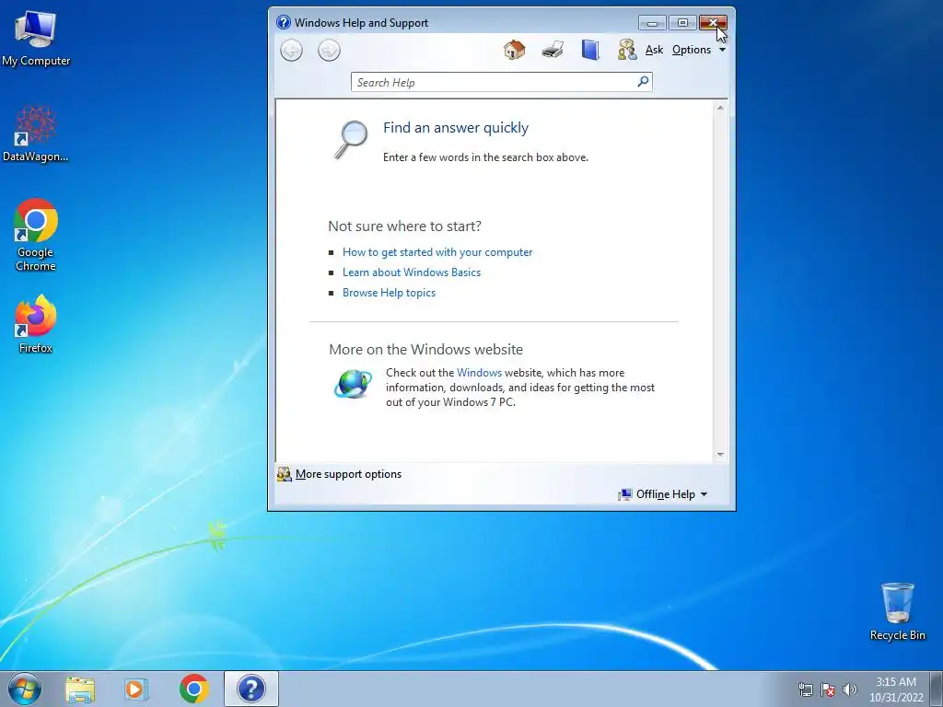Viewport: 943px width, 707px height.
Task: Open Windows Explorer from taskbar
Action: [80, 689]
